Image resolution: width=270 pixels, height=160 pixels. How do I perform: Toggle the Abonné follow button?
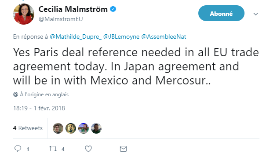(221, 13)
